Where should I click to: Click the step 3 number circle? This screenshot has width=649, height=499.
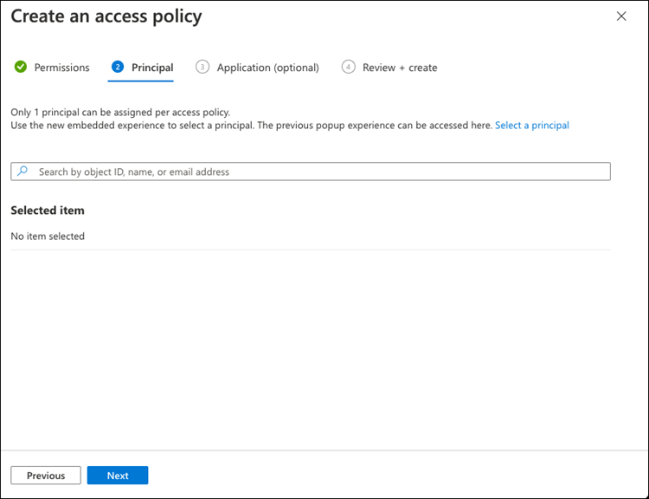[202, 67]
